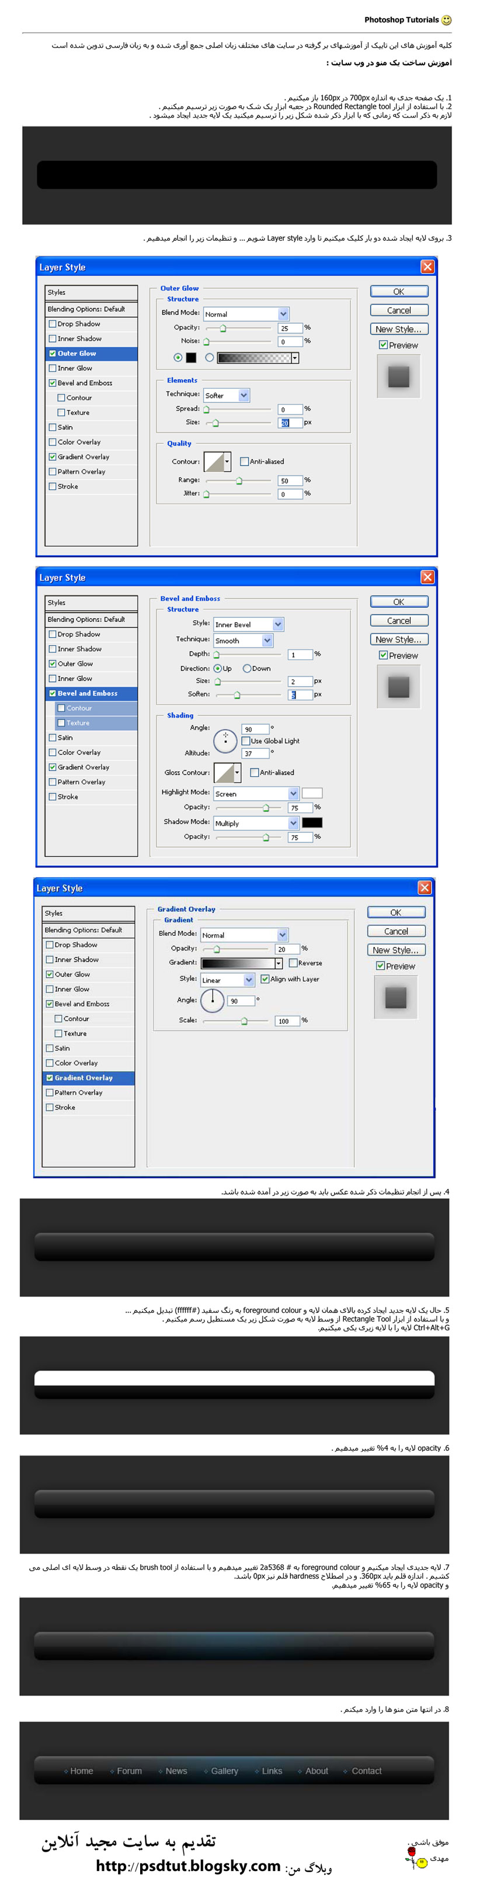This screenshot has height=1885, width=480.
Task: Open the psdtut.blogsky.com link
Action: (x=188, y=1866)
